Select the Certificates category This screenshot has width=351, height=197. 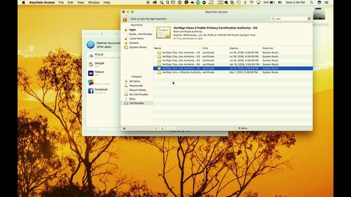pos(137,103)
